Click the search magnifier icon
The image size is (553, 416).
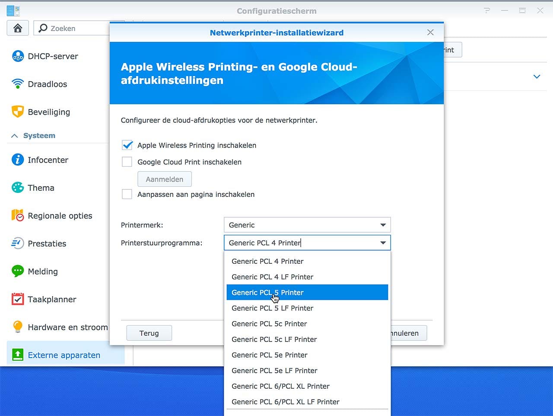point(43,28)
